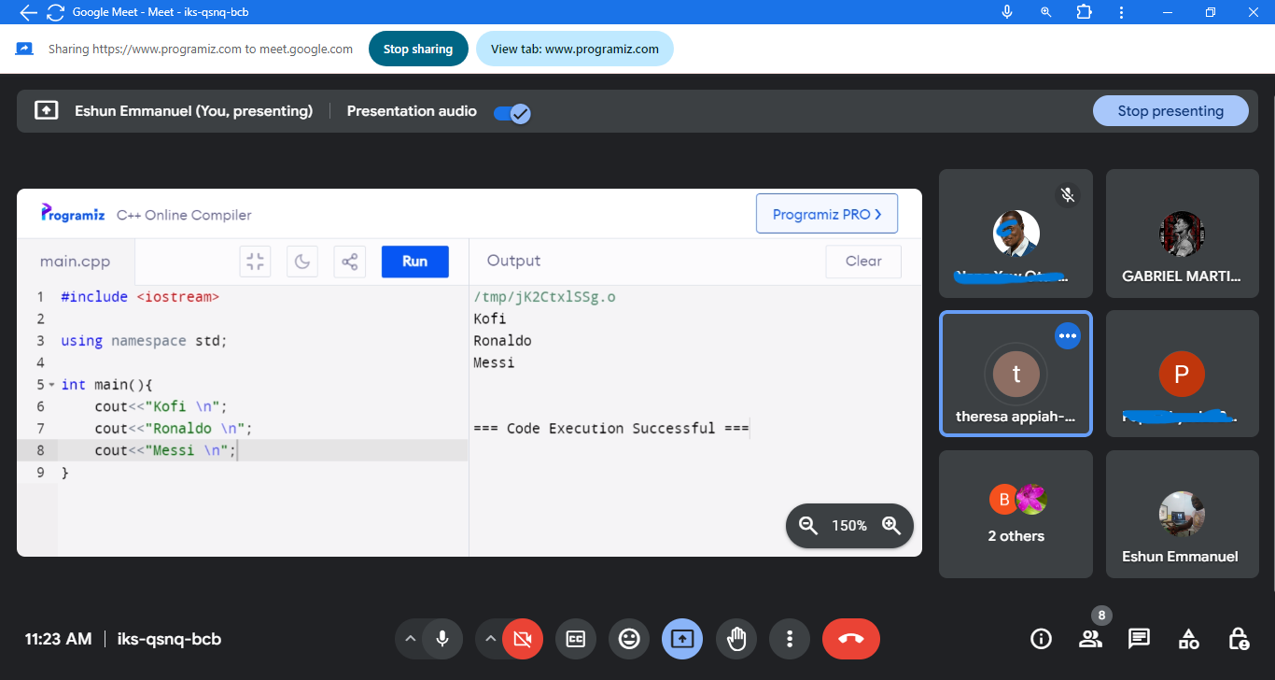Click the raise hand icon
This screenshot has height=680, width=1275.
(736, 639)
